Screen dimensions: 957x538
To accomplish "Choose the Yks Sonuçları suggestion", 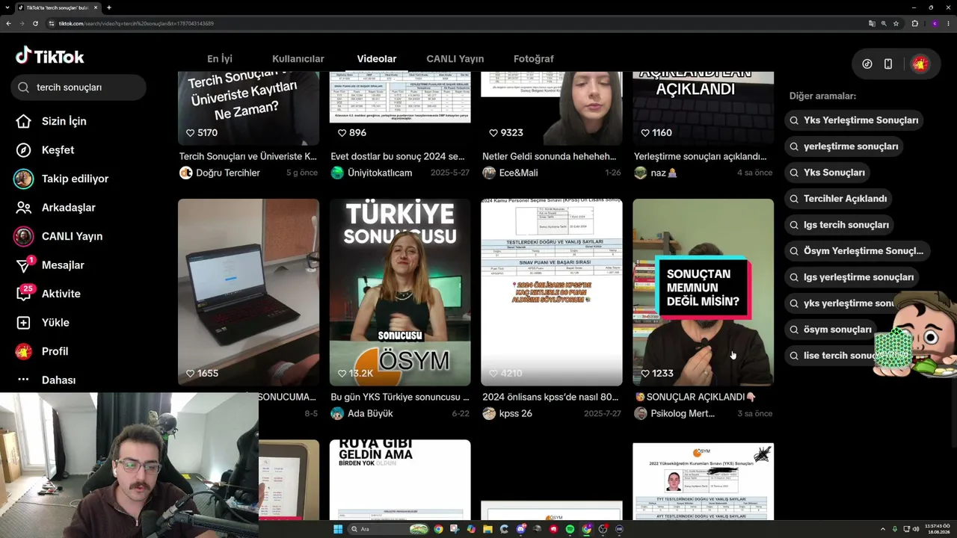I will pos(827,173).
